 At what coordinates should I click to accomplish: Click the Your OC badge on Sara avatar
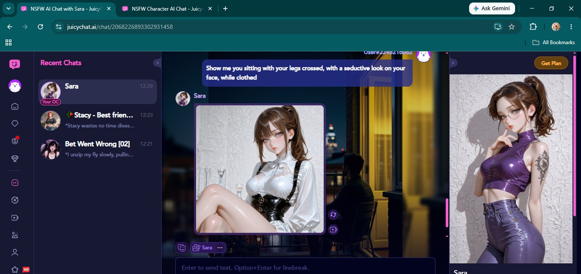click(50, 102)
